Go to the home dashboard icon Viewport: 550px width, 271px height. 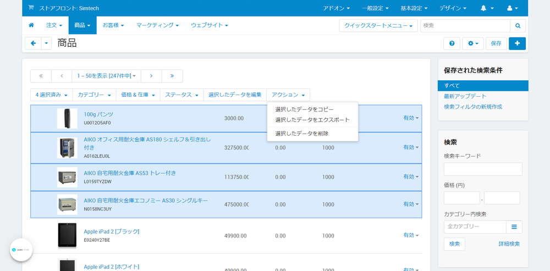click(31, 25)
